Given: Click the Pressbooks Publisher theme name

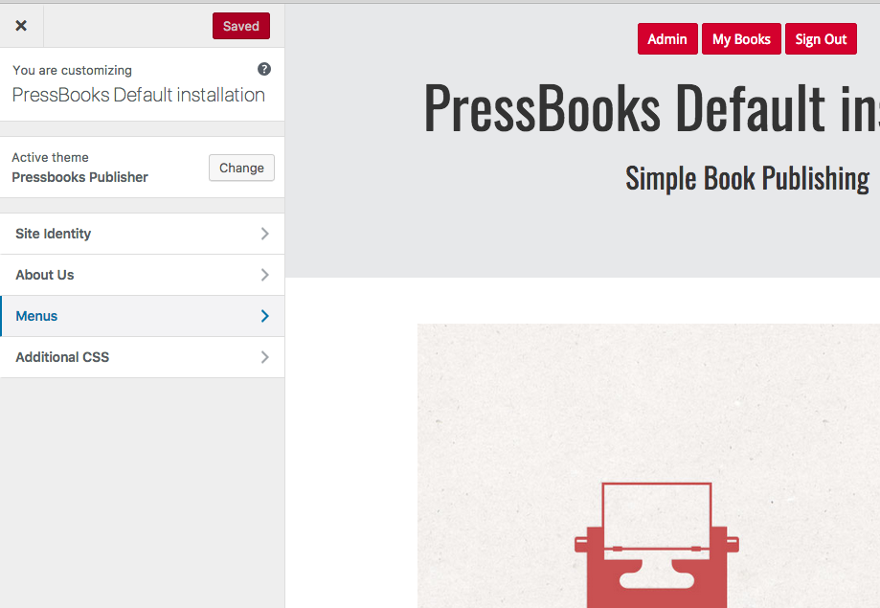Looking at the screenshot, I should coord(79,177).
